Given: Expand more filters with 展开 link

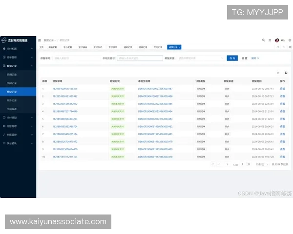Looking at the screenshot, I should click(255, 58).
